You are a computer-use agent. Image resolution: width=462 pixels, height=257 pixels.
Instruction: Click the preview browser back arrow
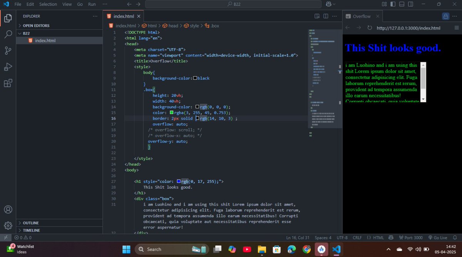click(x=348, y=28)
